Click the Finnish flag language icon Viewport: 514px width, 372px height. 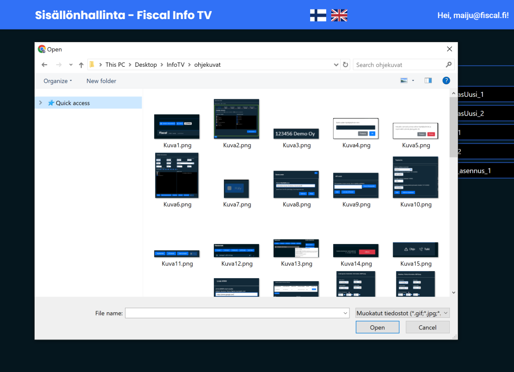(x=318, y=16)
